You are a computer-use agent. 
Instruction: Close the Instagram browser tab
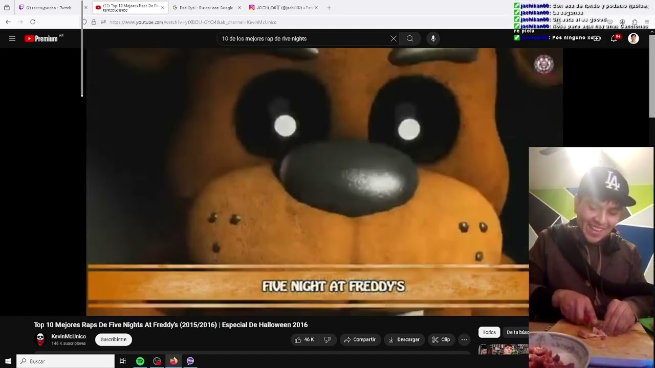click(x=316, y=8)
